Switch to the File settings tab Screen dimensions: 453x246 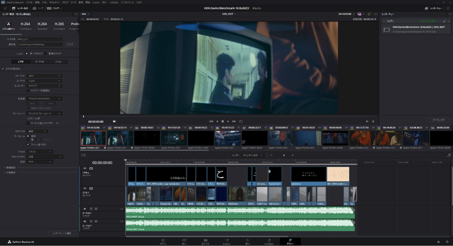pyautogui.click(x=58, y=61)
